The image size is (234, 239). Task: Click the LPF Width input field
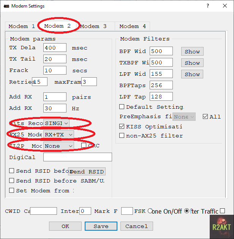coord(161,74)
